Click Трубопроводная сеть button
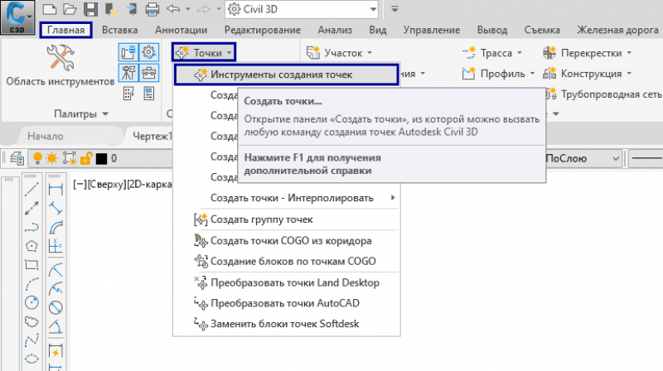 [x=606, y=94]
